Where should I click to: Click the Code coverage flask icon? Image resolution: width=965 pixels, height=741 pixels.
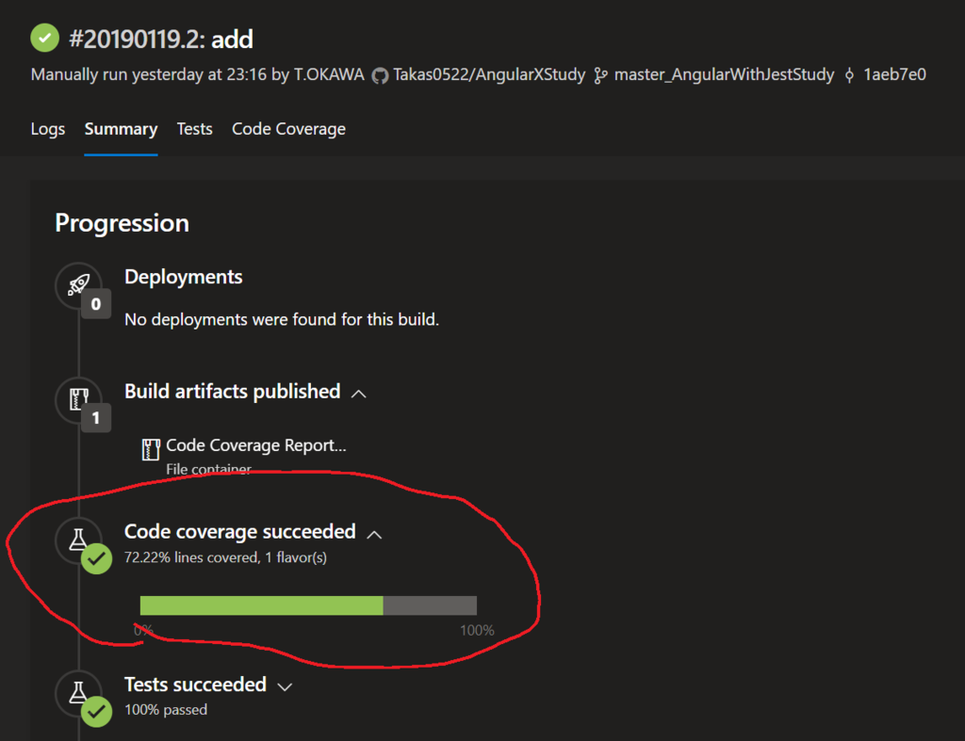point(78,540)
